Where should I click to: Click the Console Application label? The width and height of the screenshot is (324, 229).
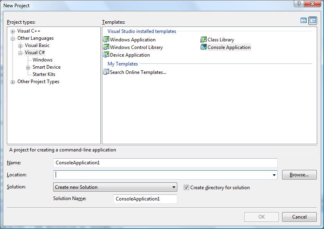229,47
